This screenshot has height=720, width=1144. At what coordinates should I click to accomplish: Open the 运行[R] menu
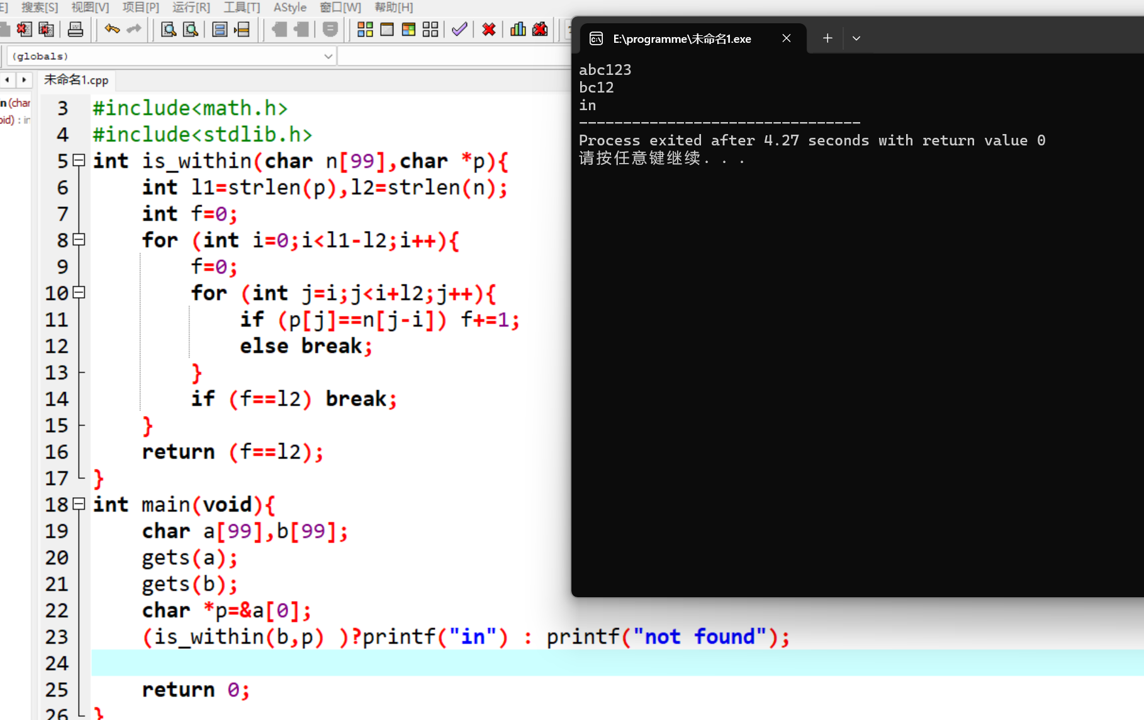coord(191,7)
